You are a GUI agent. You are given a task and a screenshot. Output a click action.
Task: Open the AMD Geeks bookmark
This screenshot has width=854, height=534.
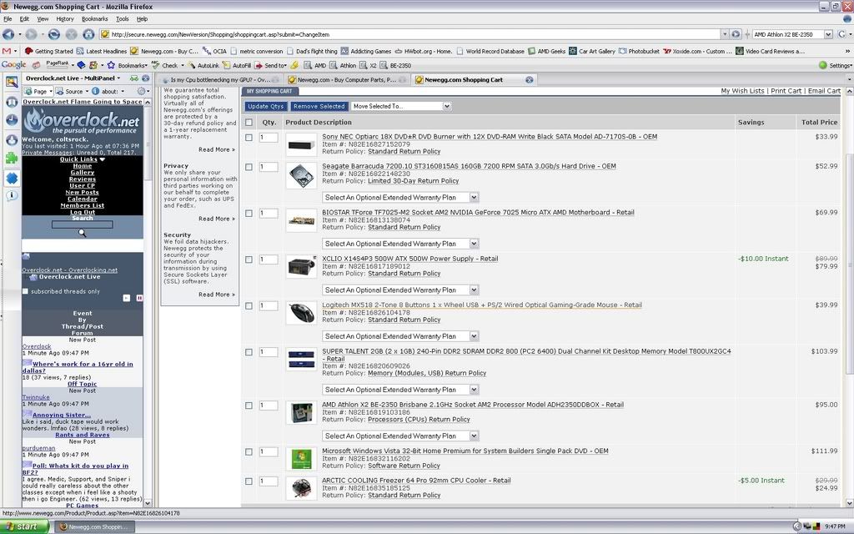[546, 51]
